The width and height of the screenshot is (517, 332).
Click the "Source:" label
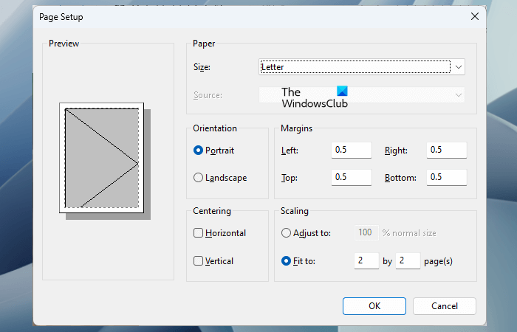click(x=208, y=95)
